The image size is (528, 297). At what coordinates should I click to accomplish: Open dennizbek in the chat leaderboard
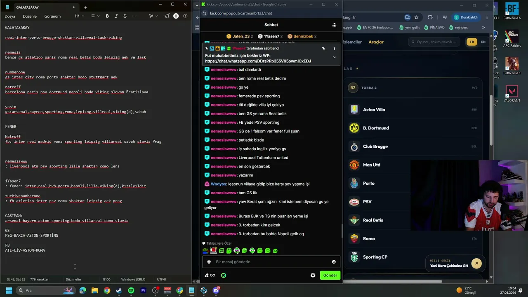click(302, 36)
